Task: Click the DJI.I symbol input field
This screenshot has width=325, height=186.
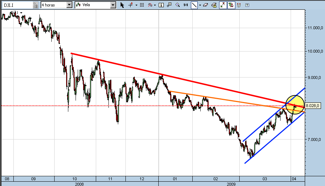Action: (16, 5)
